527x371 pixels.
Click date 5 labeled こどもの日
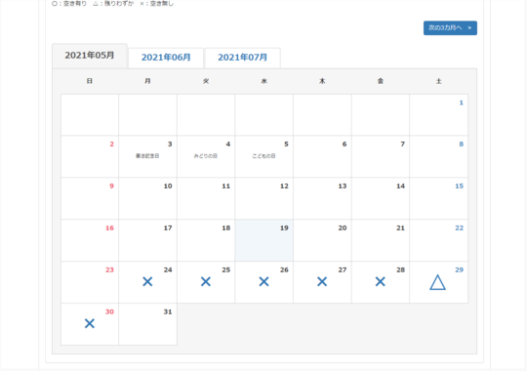263,156
